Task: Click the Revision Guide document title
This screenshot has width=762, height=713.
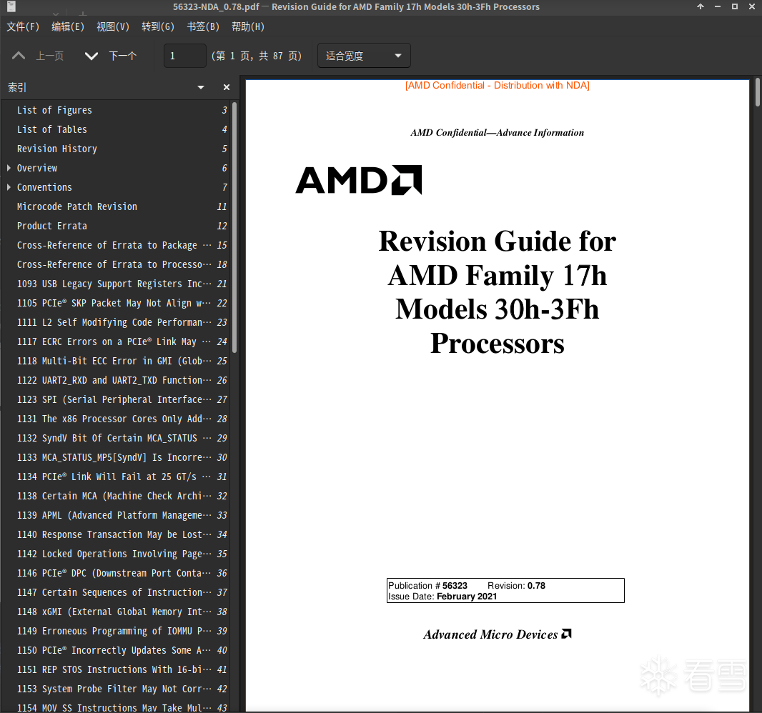Action: [497, 292]
